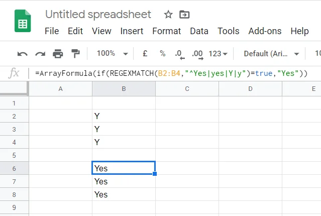Print the spreadsheet

(58, 53)
